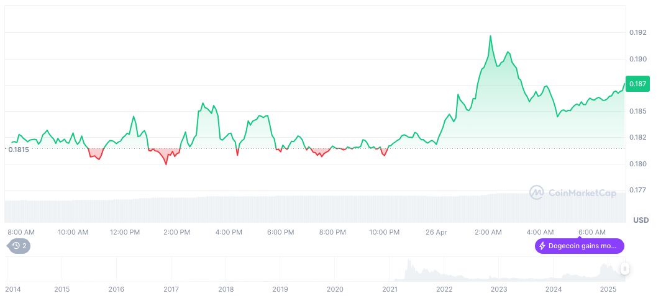Click the 10:00 AM time axis label
Viewport: 666px width, 296px height.
click(73, 232)
